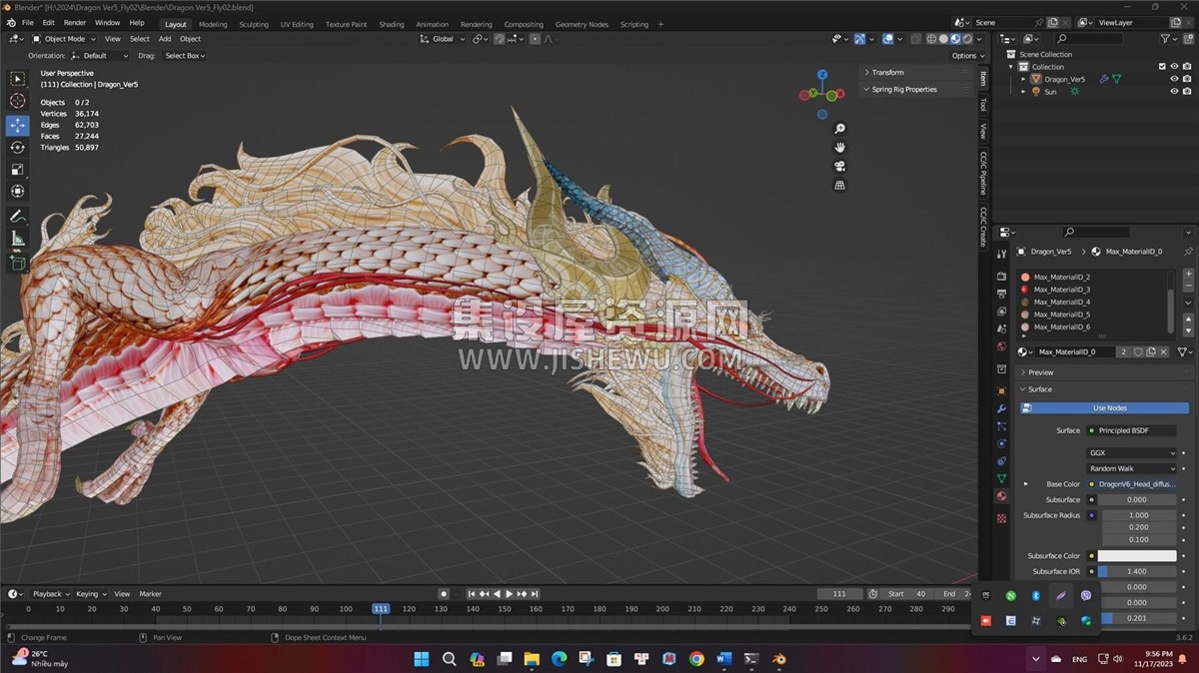The height and width of the screenshot is (673, 1199).
Task: Open the File menu
Action: (27, 23)
